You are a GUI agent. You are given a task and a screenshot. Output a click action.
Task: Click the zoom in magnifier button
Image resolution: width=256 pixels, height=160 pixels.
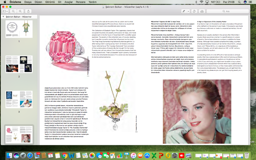coord(20,11)
